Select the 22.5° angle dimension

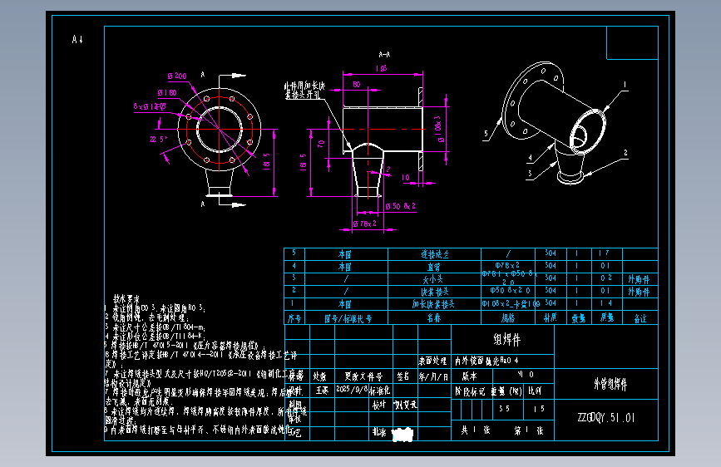coord(159,140)
